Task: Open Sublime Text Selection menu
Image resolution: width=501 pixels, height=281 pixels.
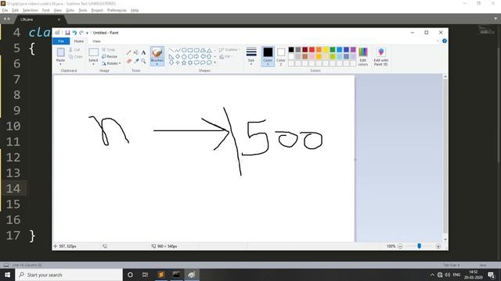Action: 30,10
